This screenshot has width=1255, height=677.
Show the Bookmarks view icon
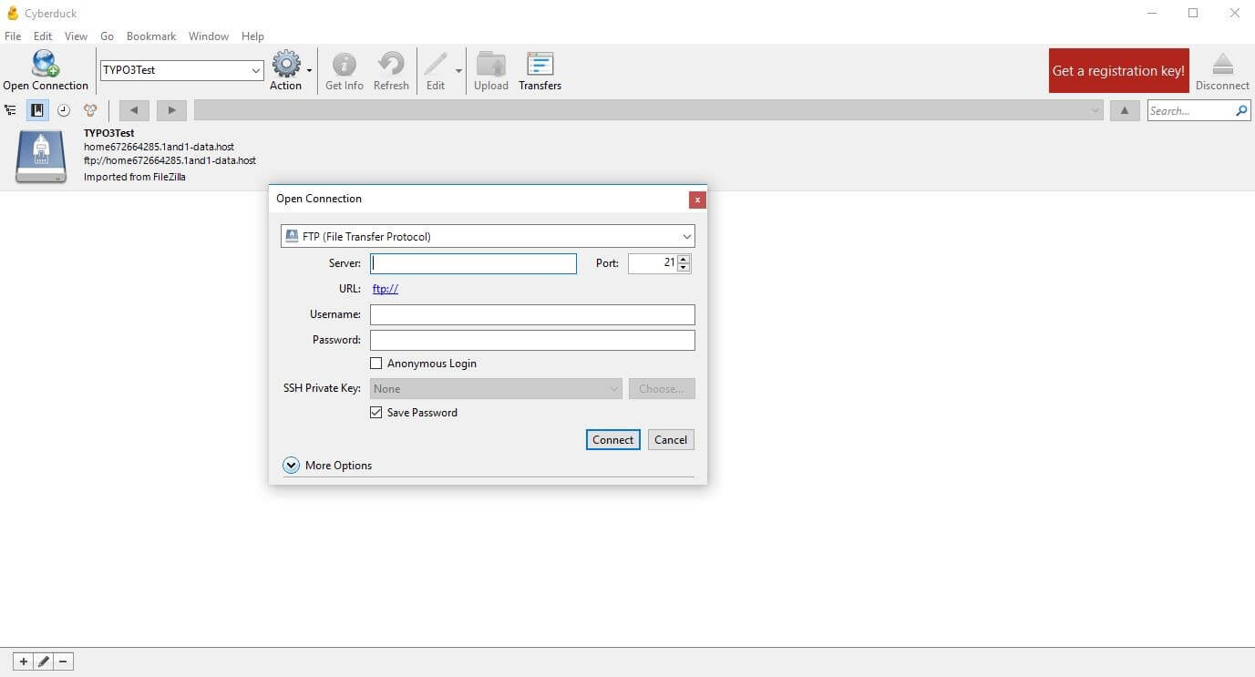(37, 110)
